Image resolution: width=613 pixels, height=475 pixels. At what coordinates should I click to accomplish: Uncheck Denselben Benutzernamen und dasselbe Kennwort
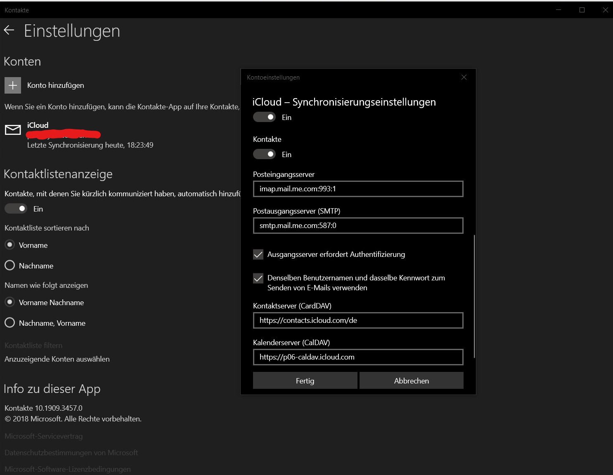(x=258, y=278)
